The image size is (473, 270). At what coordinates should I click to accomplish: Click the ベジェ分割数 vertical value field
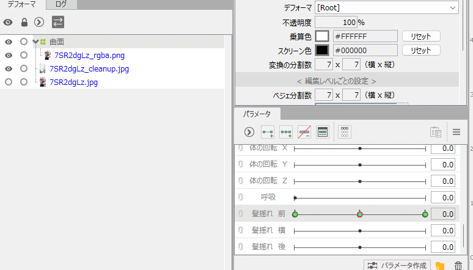pyautogui.click(x=351, y=95)
